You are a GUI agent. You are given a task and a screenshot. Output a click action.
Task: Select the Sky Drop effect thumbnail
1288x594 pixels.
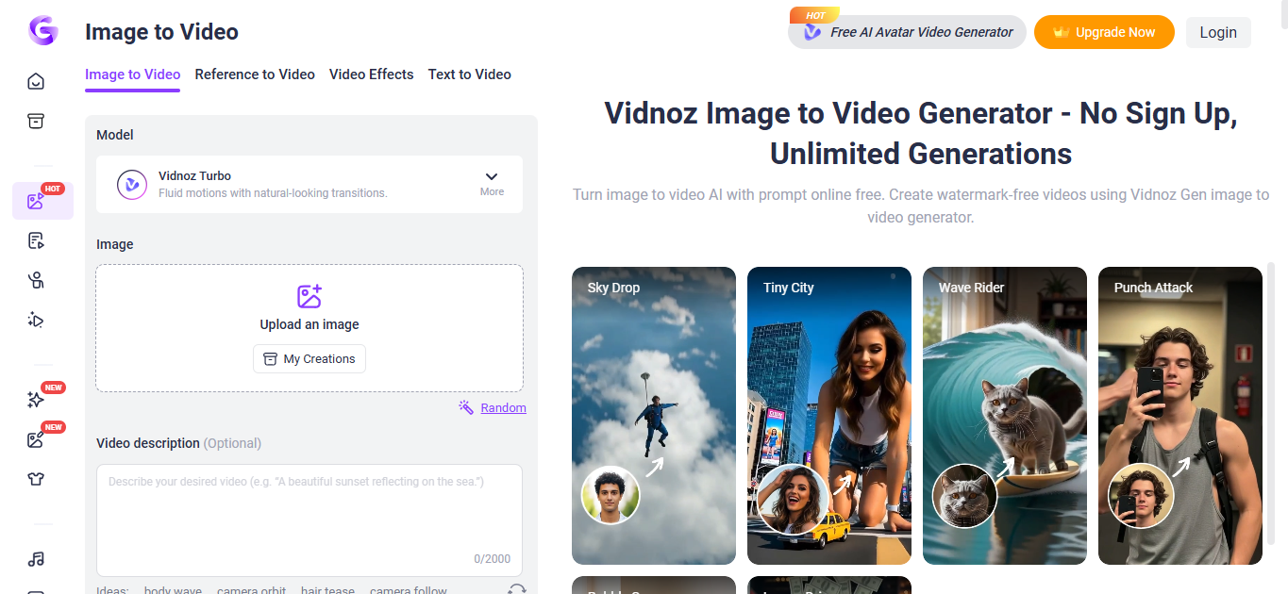pyautogui.click(x=654, y=416)
